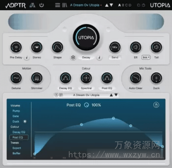
Task: Click the Auto Clear knob
Action: pos(136,78)
